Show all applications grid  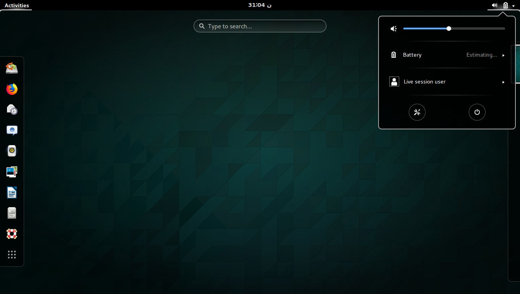click(11, 254)
